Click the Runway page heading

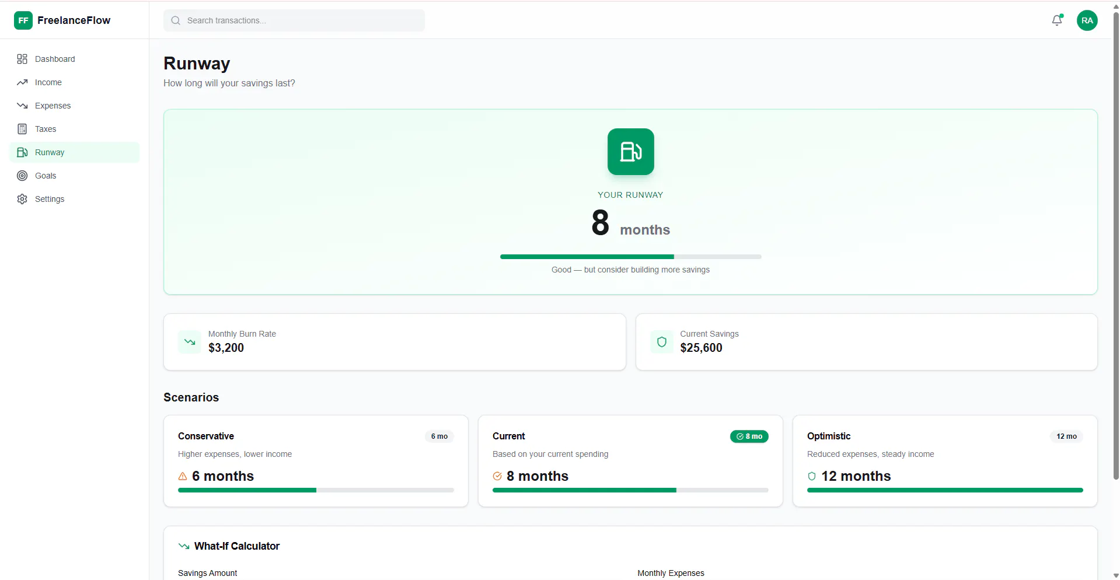[x=197, y=63]
